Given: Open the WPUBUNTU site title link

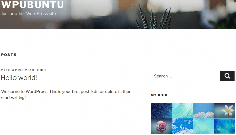Looking at the screenshot, I should pos(32,4).
